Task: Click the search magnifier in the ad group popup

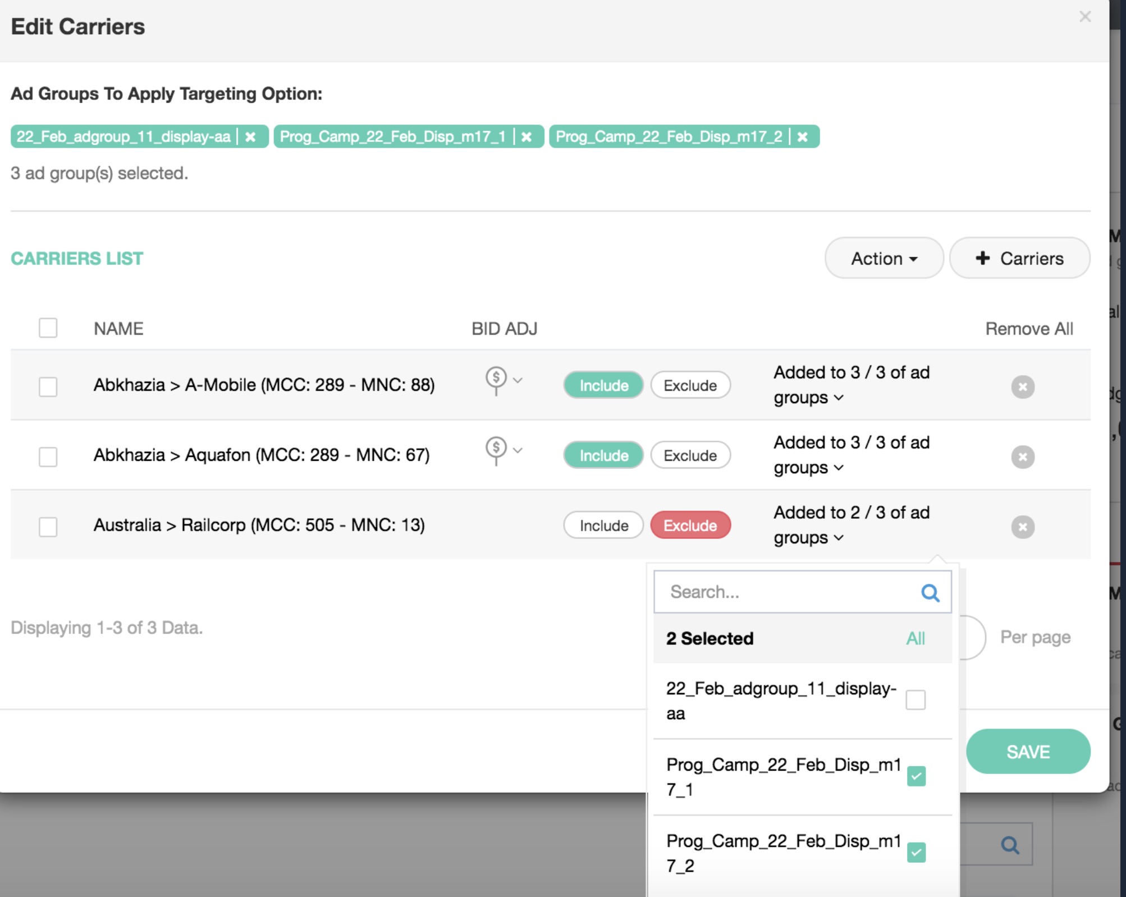Action: coord(930,593)
